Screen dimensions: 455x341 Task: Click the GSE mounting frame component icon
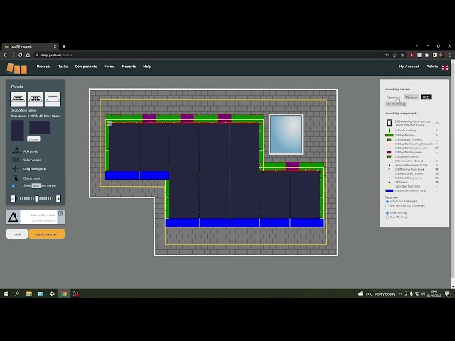[390, 123]
